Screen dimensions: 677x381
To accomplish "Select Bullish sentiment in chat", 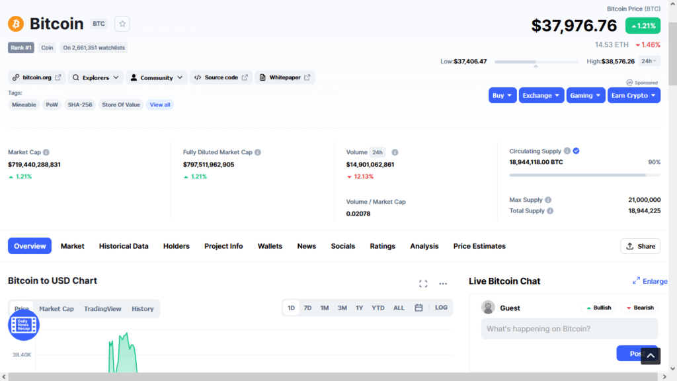I will coord(598,308).
